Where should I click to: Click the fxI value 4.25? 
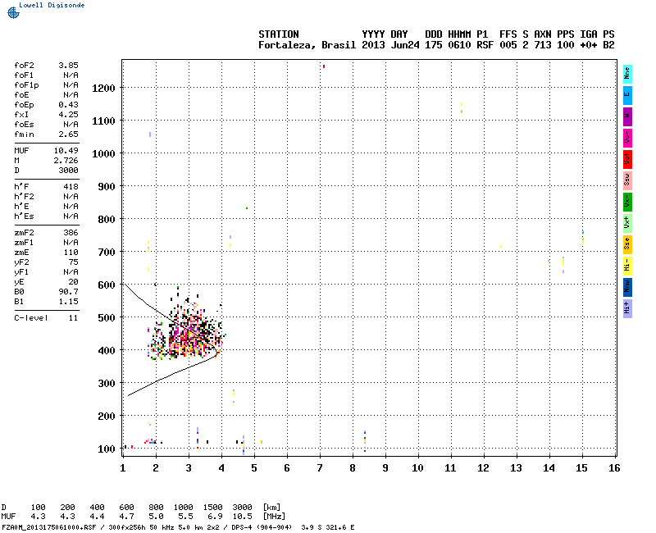pyautogui.click(x=68, y=115)
